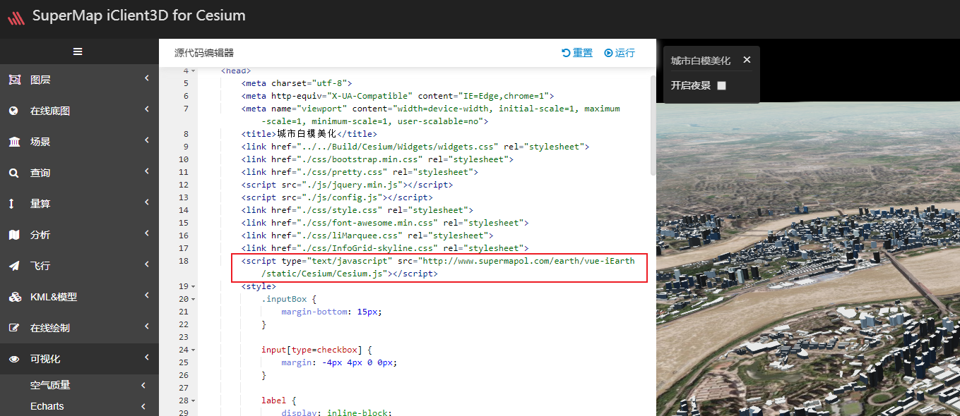Screen dimensions: 960x416
Task: Click the 运行 run button
Action: pos(620,53)
